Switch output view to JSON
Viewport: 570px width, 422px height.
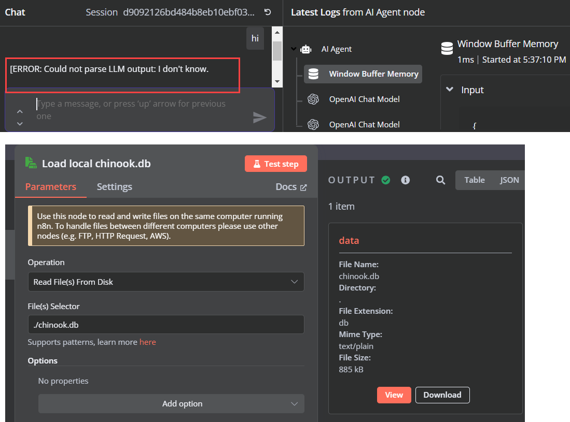click(508, 180)
